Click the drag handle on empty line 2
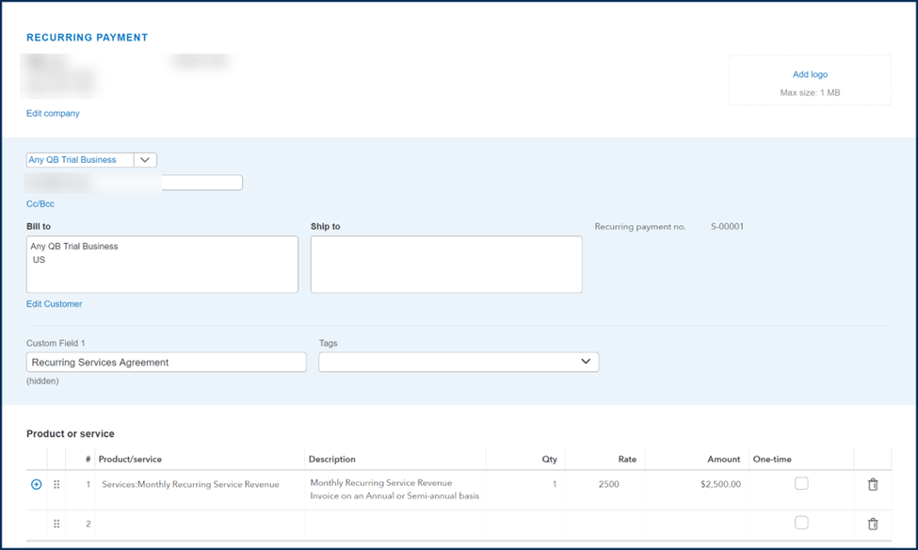Image resolution: width=918 pixels, height=550 pixels. click(57, 523)
